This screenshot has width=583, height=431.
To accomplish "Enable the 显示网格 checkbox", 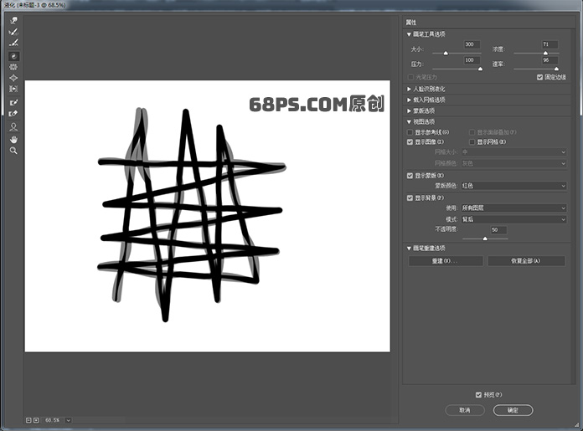I will pyautogui.click(x=472, y=142).
